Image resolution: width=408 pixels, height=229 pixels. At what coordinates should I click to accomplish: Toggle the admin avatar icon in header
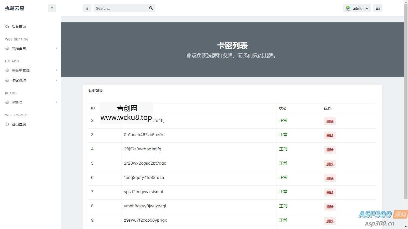tap(348, 8)
